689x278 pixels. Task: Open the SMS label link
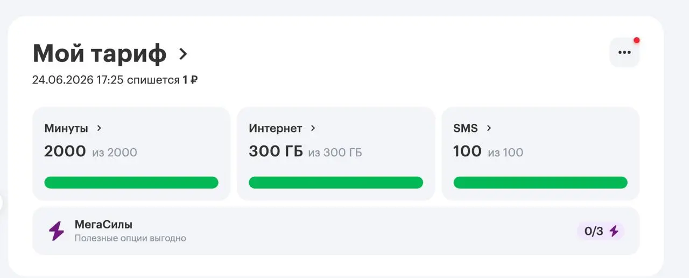click(x=466, y=128)
